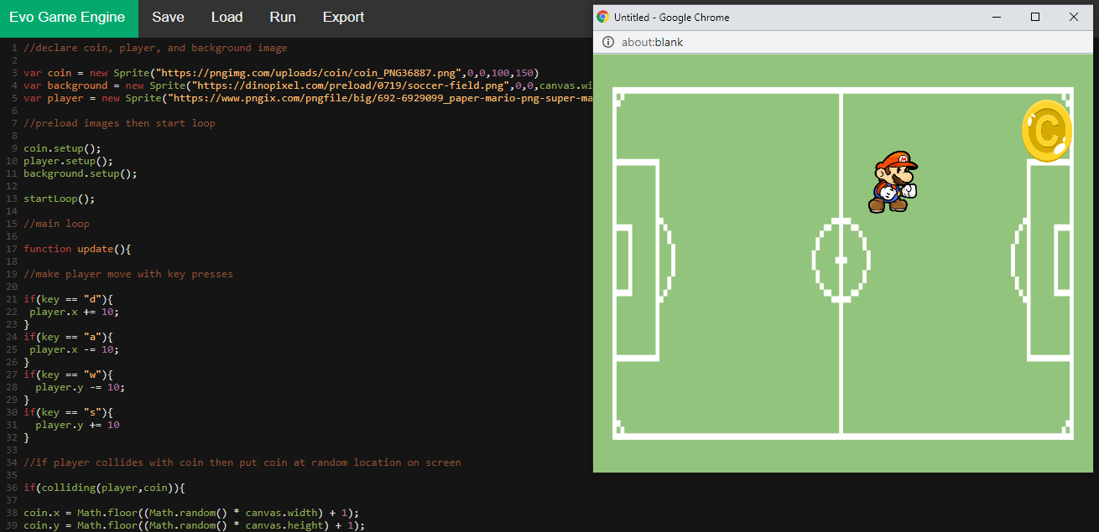Run the game code
The height and width of the screenshot is (532, 1099).
[283, 18]
